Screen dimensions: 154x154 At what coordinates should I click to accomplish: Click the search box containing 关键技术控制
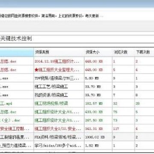(77, 39)
